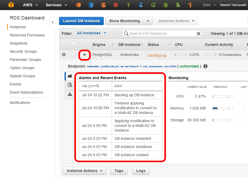248x177 pixels.
Task: Click the 'Backing up DB instance' event
Action: pyautogui.click(x=134, y=95)
